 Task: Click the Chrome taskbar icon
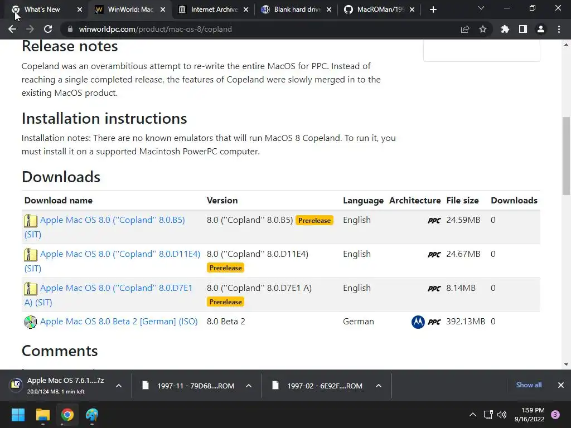click(67, 415)
